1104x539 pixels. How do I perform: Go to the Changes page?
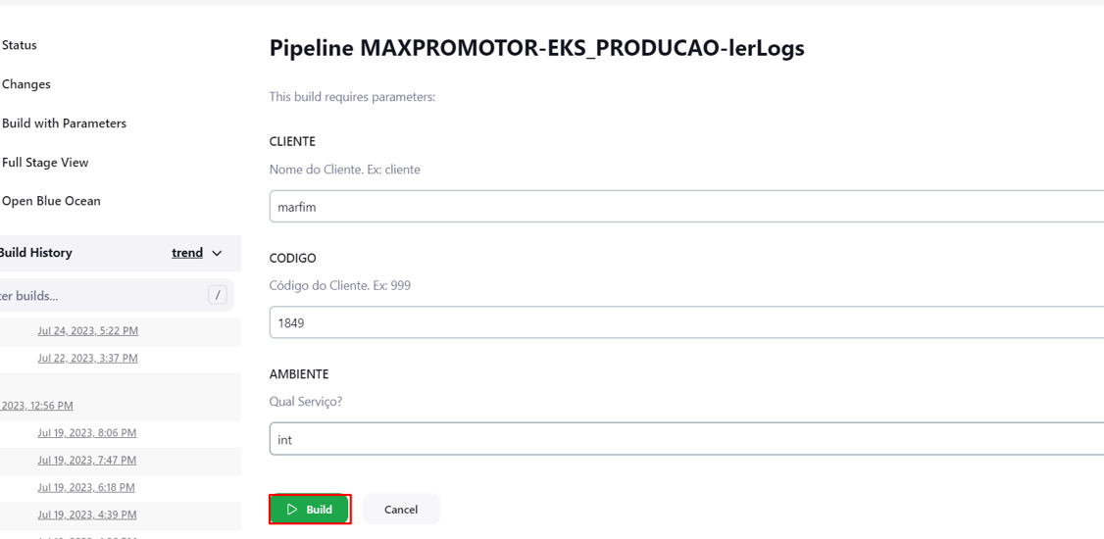click(26, 84)
